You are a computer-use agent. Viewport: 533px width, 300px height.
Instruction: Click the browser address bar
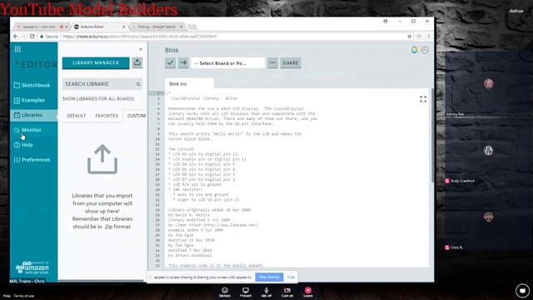(224, 36)
